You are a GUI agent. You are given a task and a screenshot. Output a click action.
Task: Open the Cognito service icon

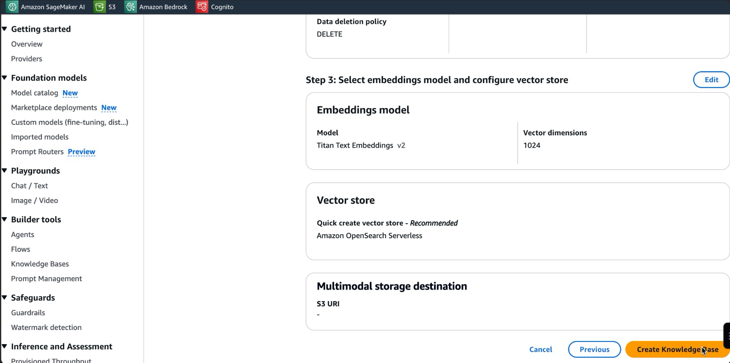[x=202, y=7]
